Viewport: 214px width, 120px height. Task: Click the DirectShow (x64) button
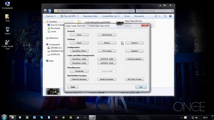pyautogui.click(x=79, y=63)
